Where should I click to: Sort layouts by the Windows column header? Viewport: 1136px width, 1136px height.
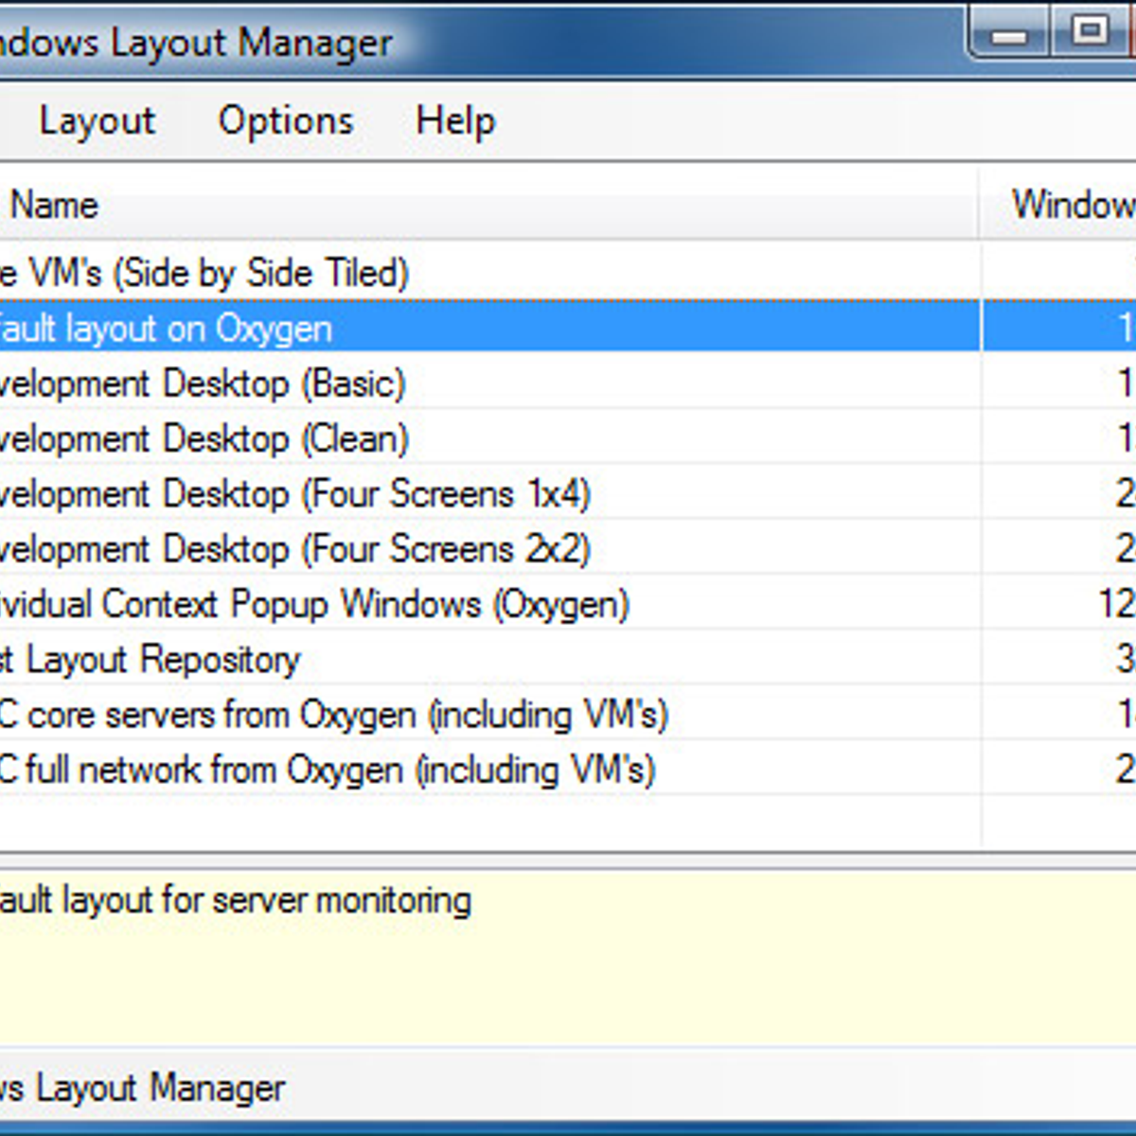click(x=1060, y=204)
